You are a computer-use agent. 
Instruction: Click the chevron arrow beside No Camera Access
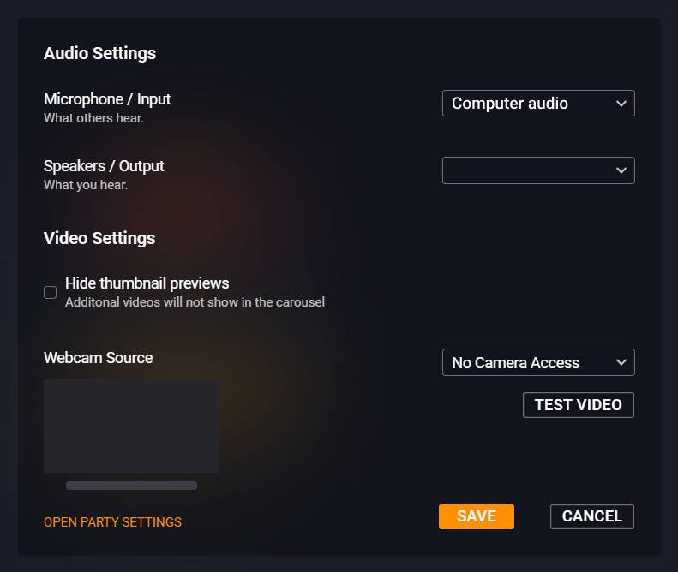621,362
